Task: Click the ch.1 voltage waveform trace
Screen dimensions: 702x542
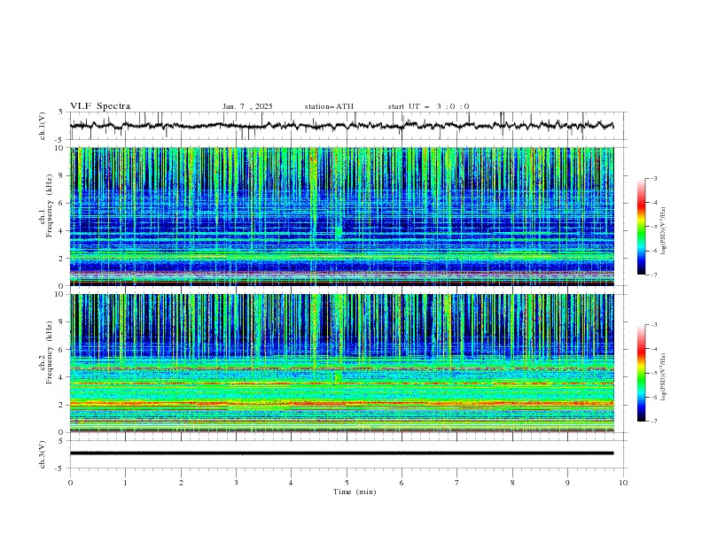Action: (341, 126)
